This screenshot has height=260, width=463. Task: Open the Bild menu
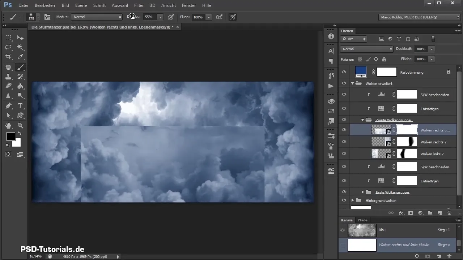[x=65, y=5]
